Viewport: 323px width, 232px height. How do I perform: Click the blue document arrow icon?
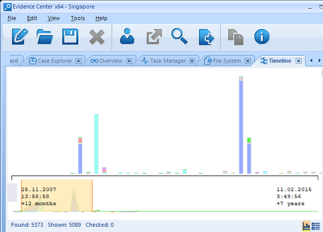click(x=206, y=37)
